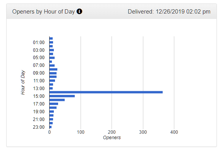Click the 21:00 axis label
The height and width of the screenshot is (150, 220).
[39, 119]
